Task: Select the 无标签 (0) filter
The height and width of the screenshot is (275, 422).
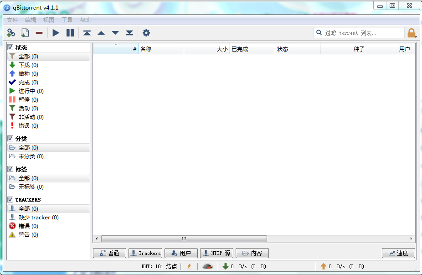Action: pos(49,187)
